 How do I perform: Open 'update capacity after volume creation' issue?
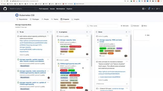tap(32, 60)
